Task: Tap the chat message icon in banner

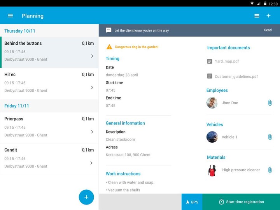Action: (x=108, y=30)
